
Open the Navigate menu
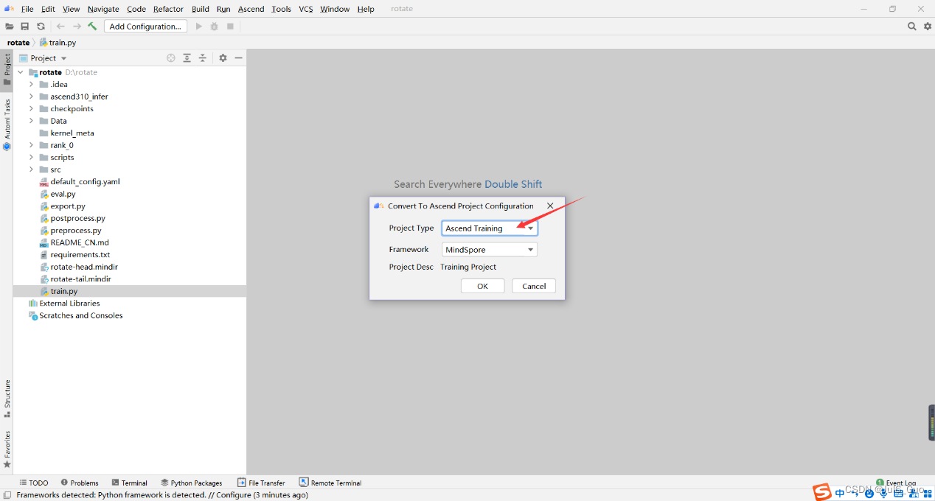103,9
